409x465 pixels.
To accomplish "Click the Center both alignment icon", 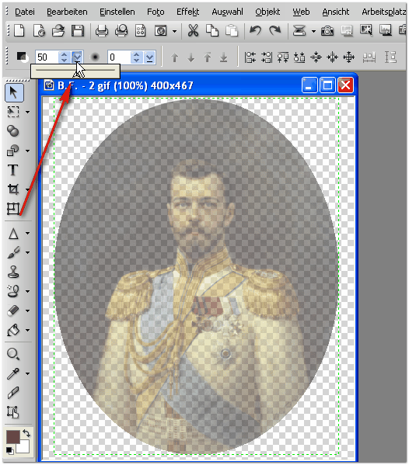I will (x=348, y=57).
